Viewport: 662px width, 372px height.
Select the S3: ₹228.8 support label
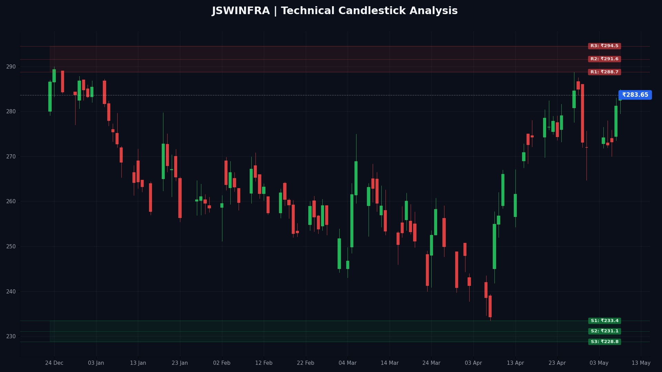604,342
